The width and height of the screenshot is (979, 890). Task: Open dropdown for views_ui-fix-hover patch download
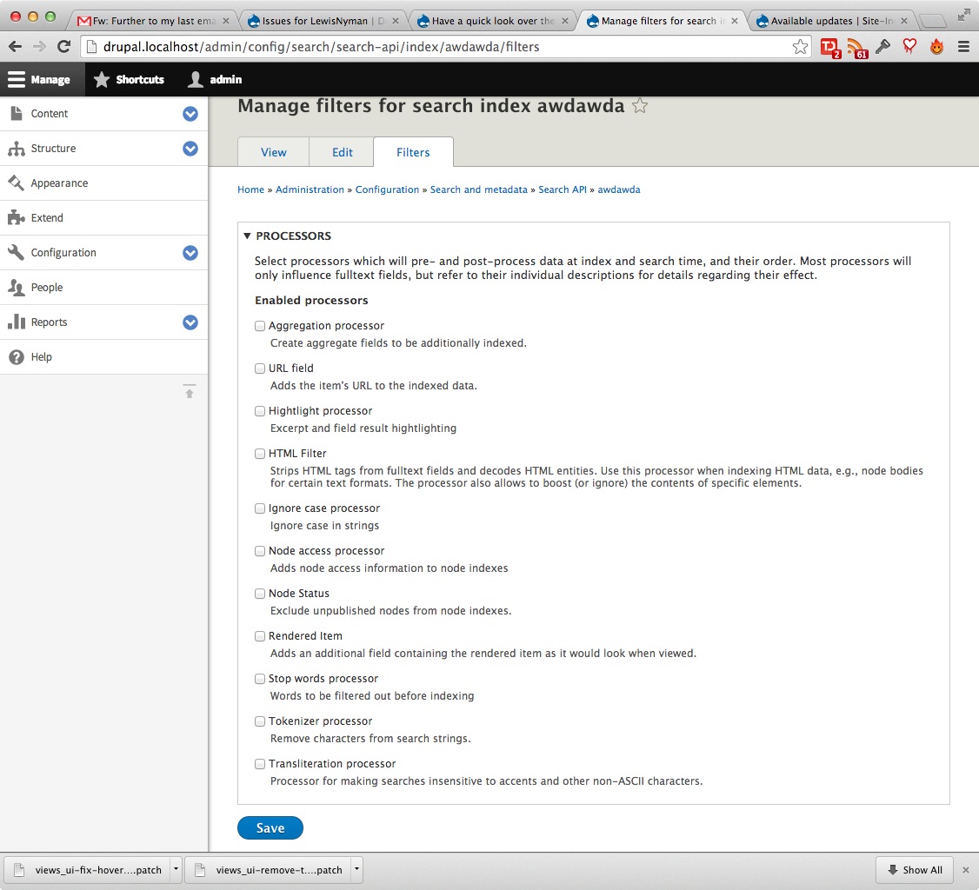click(176, 869)
